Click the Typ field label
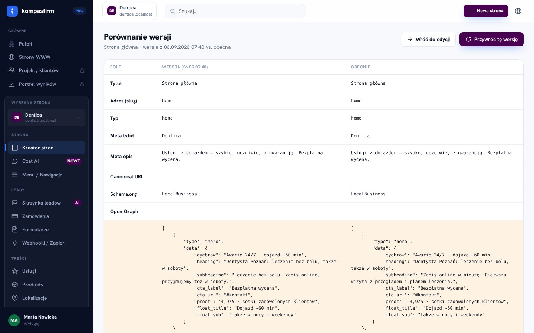This screenshot has width=534, height=333. click(x=114, y=118)
